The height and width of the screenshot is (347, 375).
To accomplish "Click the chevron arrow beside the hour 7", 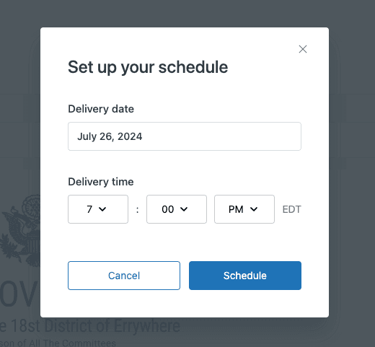I will [x=102, y=209].
